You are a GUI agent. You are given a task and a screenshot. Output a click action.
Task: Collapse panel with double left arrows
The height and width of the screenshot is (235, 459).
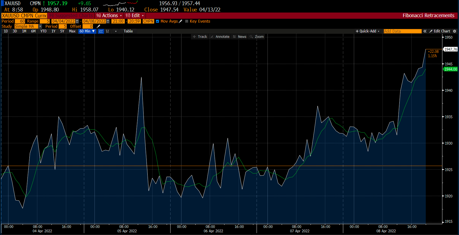(x=425, y=31)
